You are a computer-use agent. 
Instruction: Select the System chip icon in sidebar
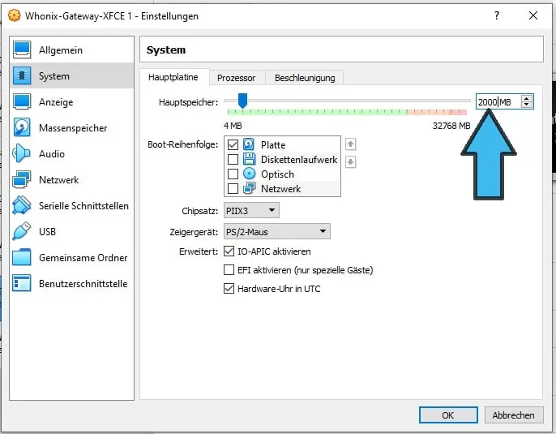(x=22, y=75)
